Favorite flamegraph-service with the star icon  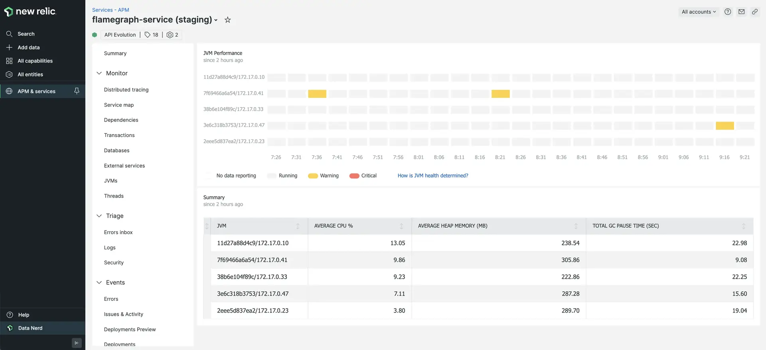pyautogui.click(x=227, y=20)
